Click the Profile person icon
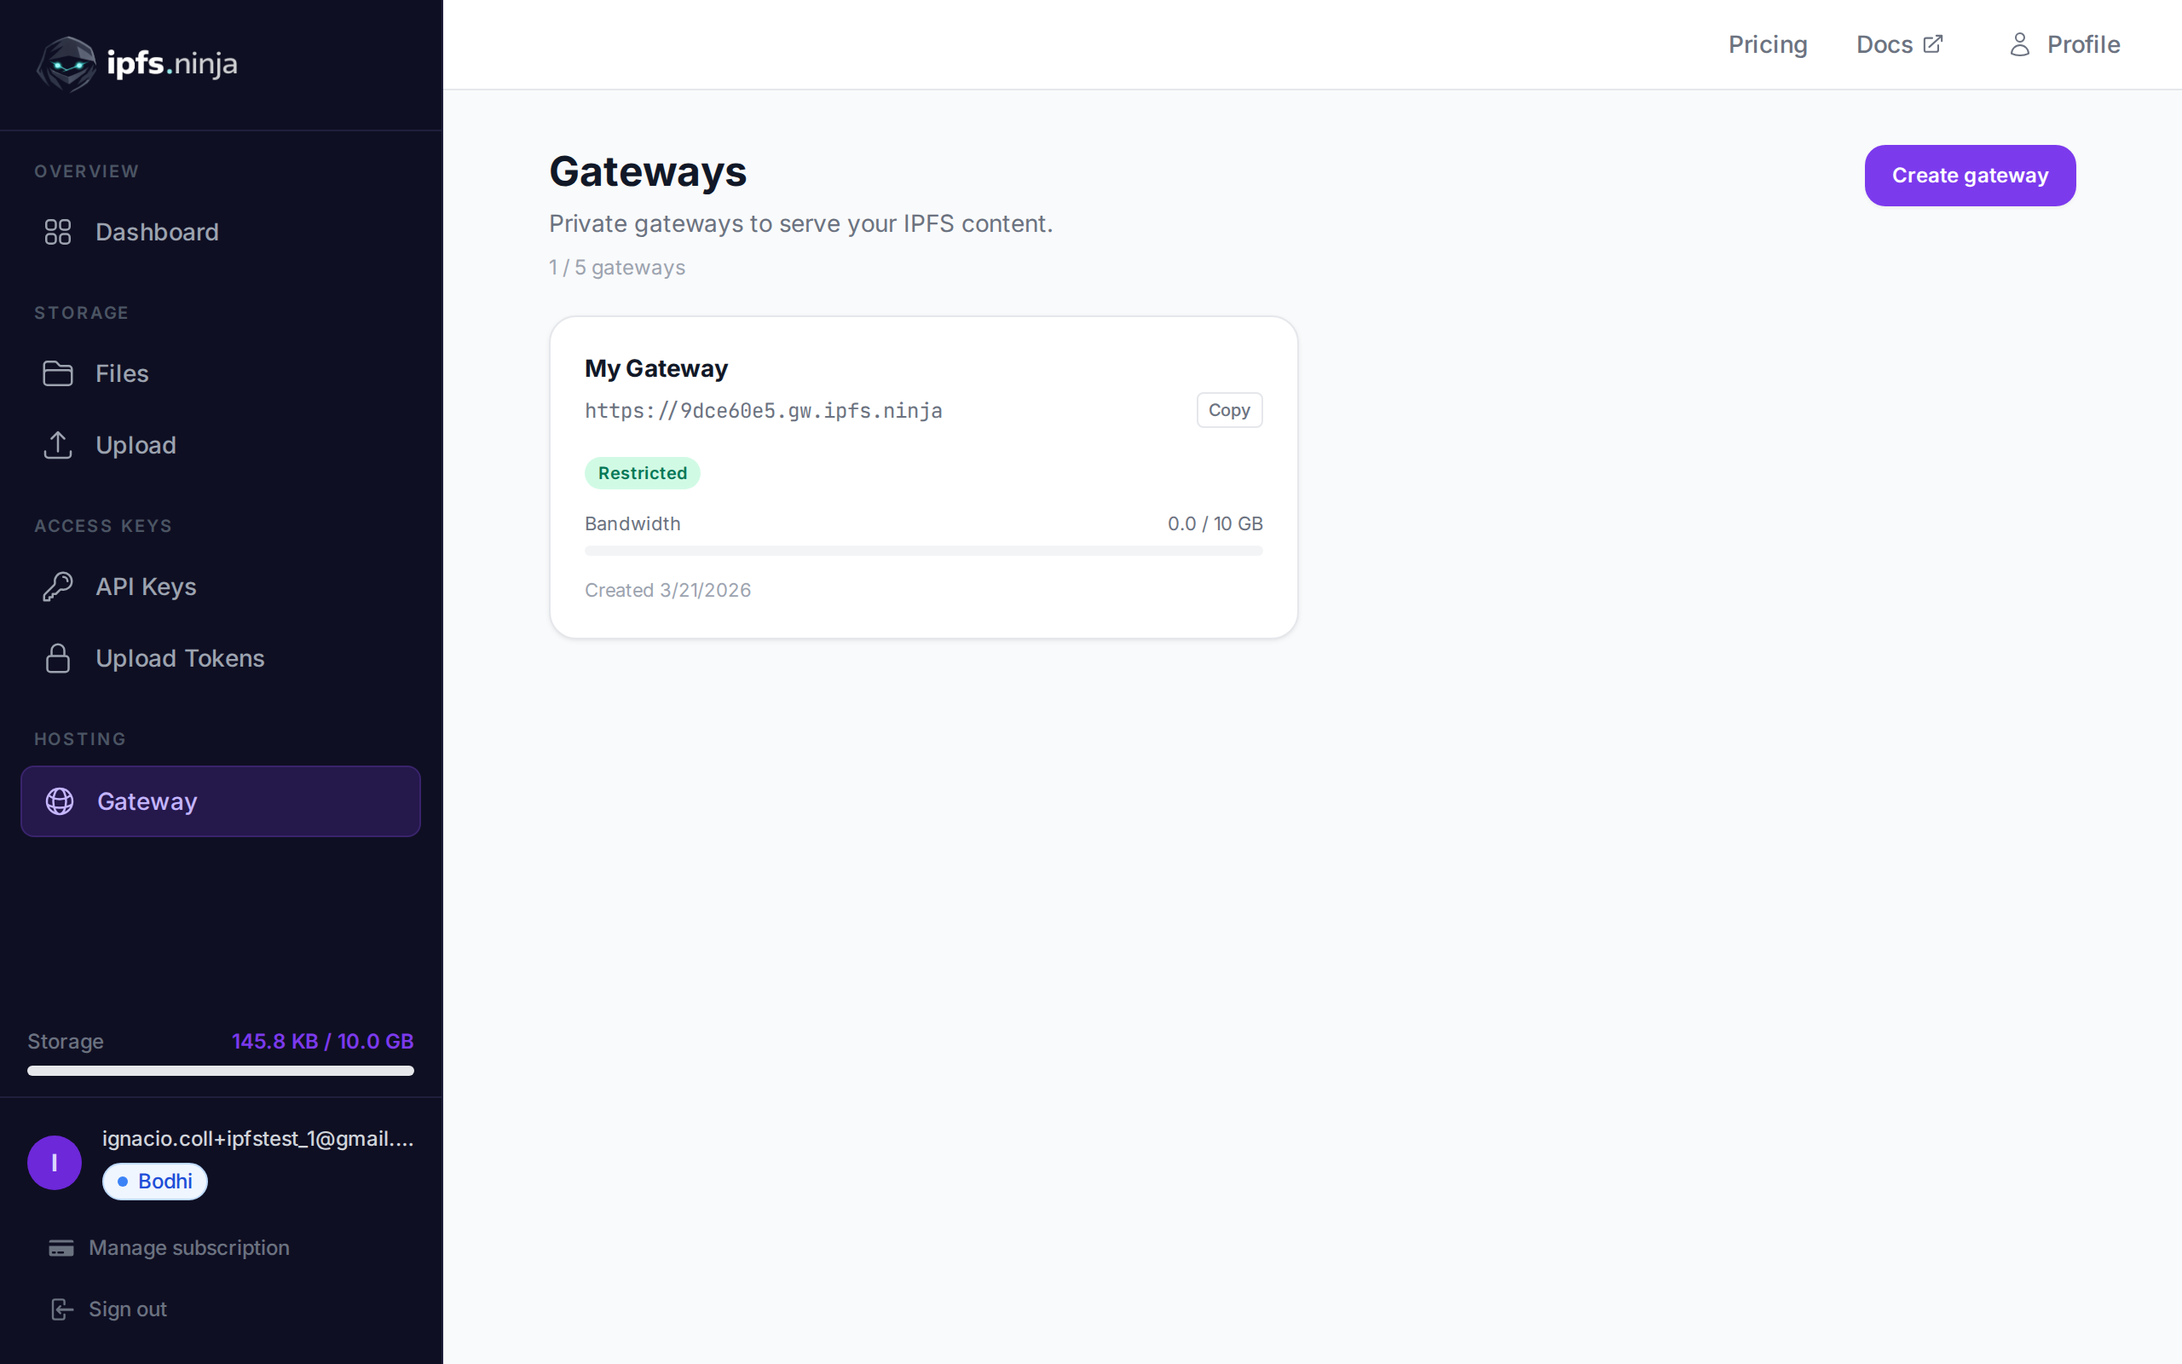Viewport: 2182px width, 1364px height. [x=2019, y=44]
